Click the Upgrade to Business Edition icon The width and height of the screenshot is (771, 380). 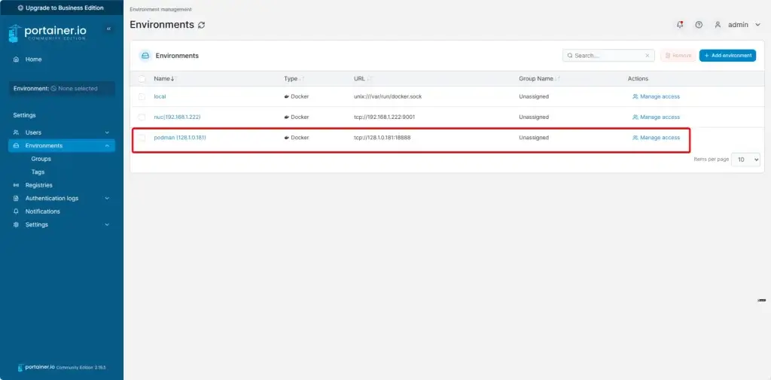(20, 8)
